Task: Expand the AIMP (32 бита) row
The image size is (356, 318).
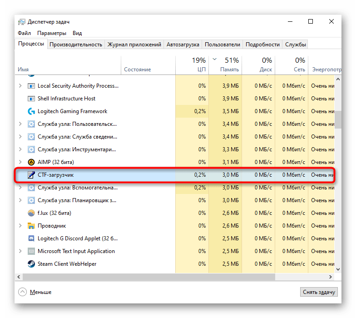Action: [x=20, y=162]
